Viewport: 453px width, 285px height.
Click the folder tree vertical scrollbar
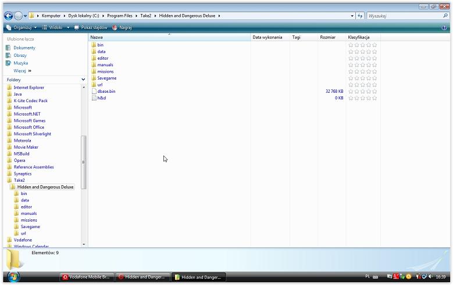pyautogui.click(x=84, y=163)
